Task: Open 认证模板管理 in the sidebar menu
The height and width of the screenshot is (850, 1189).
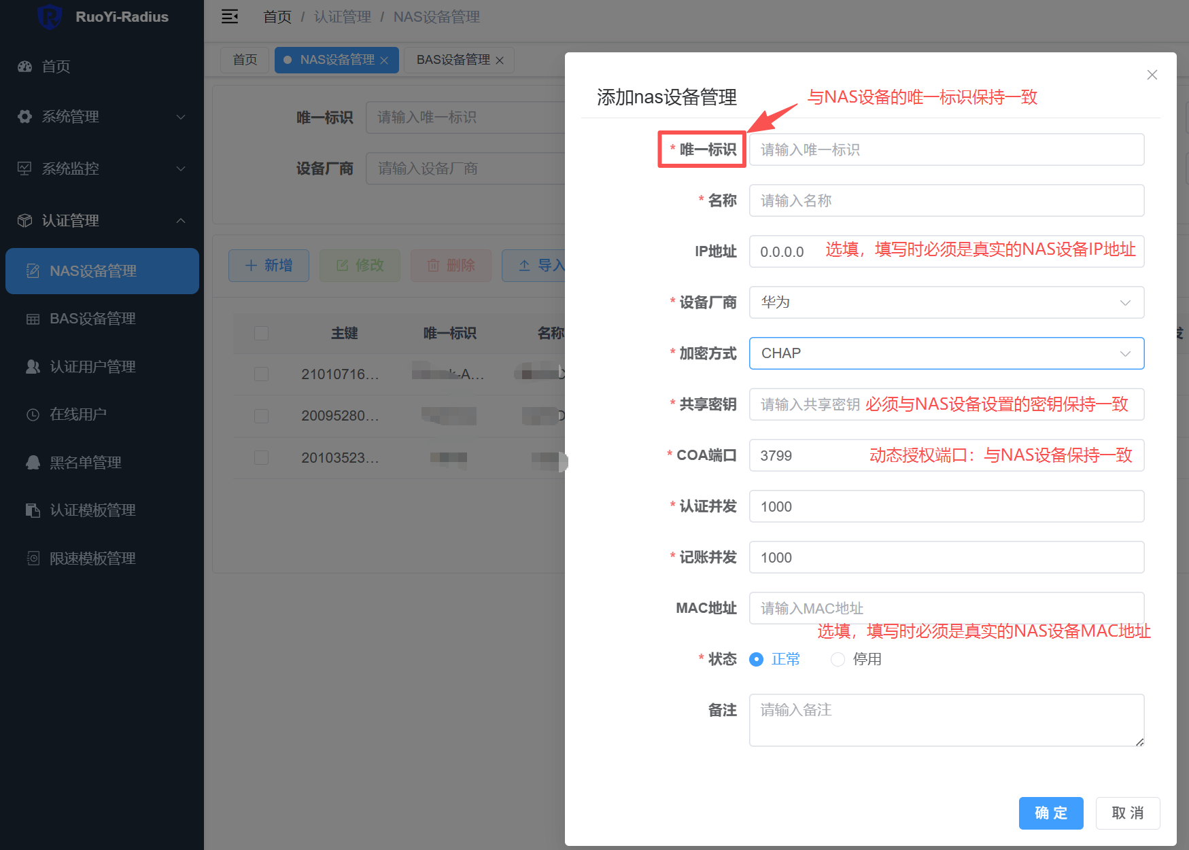Action: (x=92, y=510)
